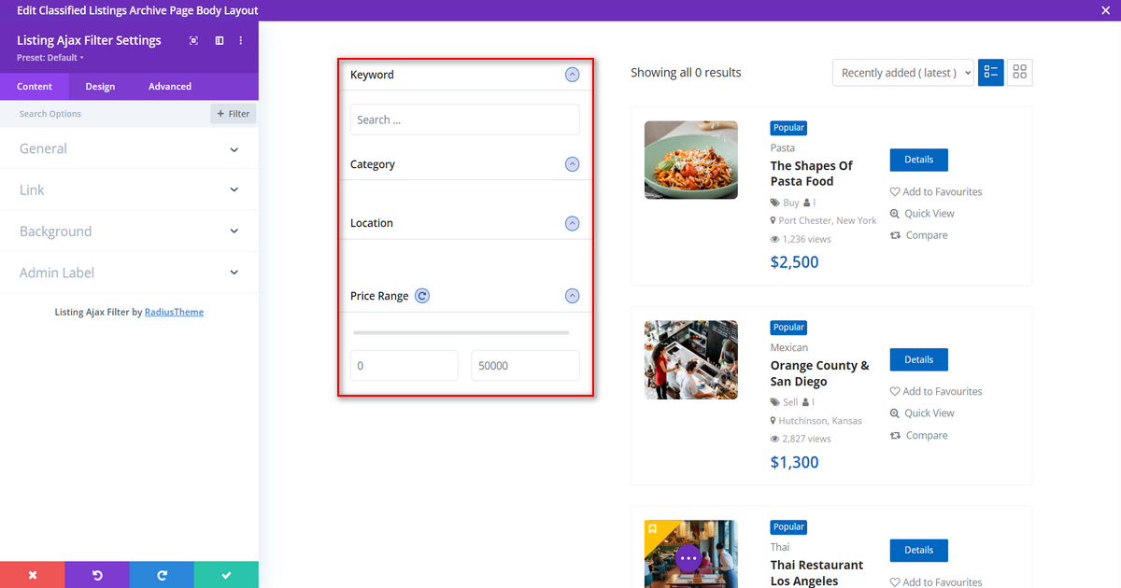Focus the Search Options field

(x=105, y=114)
